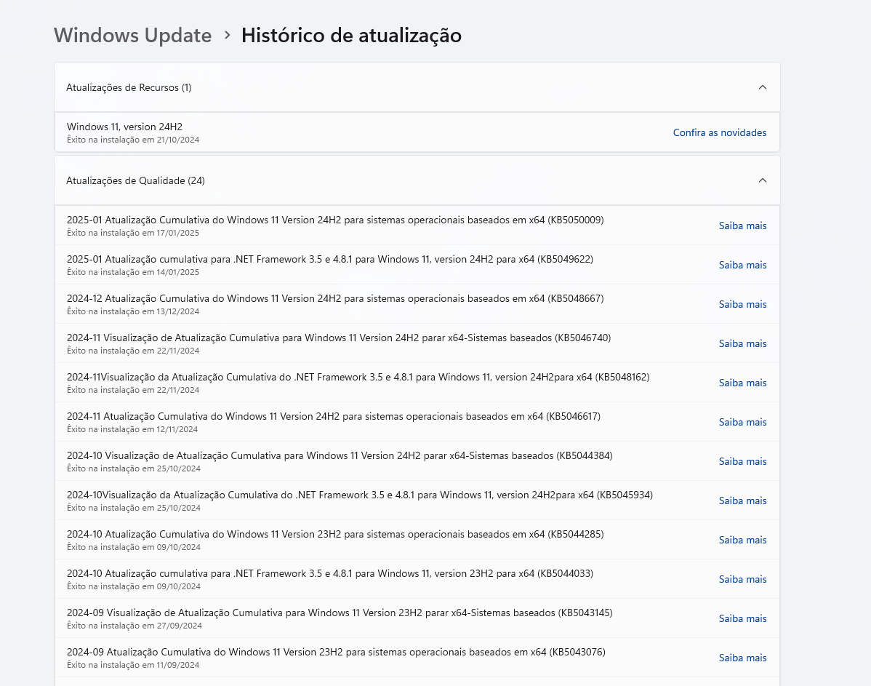Open Saiba mais for KB5045934
871x686 pixels.
(742, 501)
